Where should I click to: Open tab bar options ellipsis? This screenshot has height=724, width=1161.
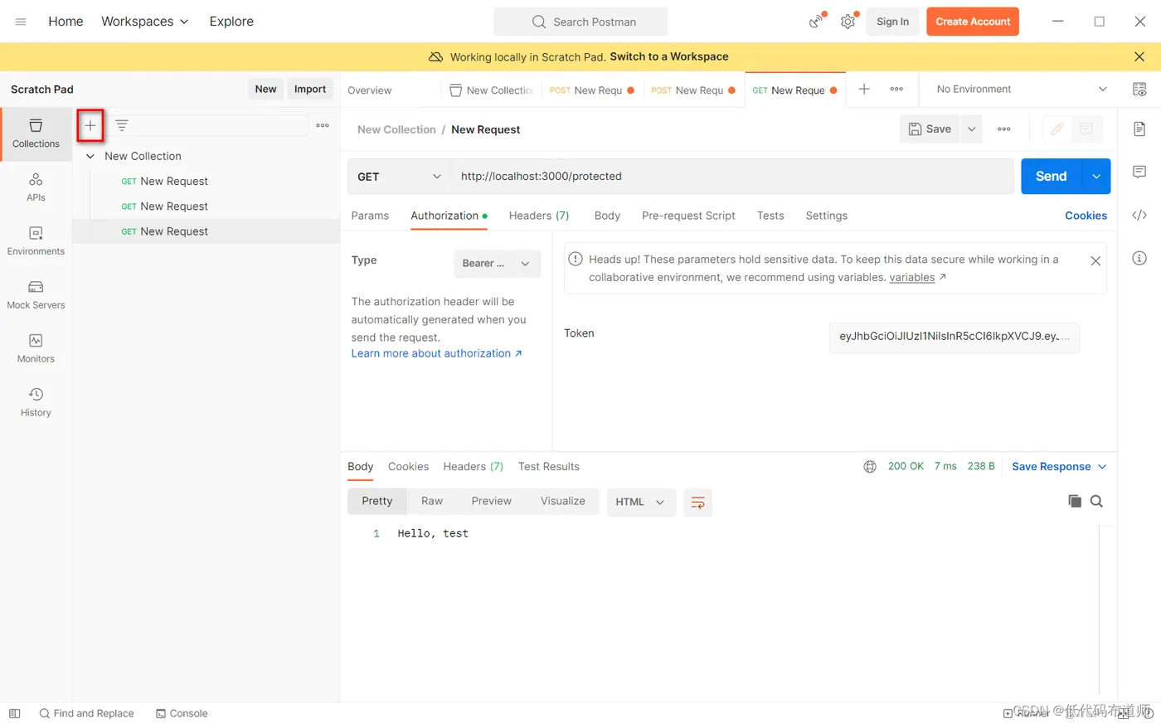click(896, 89)
